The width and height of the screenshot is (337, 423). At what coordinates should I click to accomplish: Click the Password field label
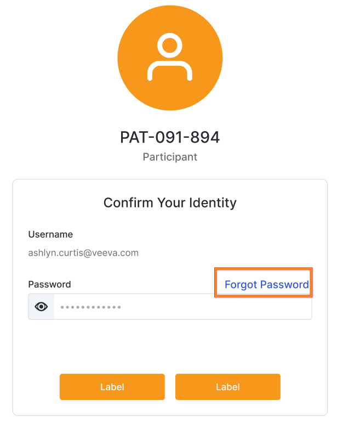(49, 284)
